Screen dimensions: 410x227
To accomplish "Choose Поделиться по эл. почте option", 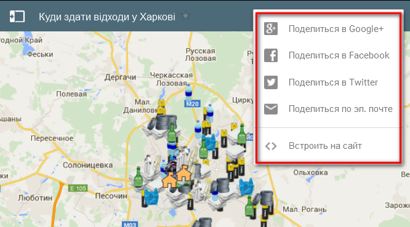I will 328,109.
